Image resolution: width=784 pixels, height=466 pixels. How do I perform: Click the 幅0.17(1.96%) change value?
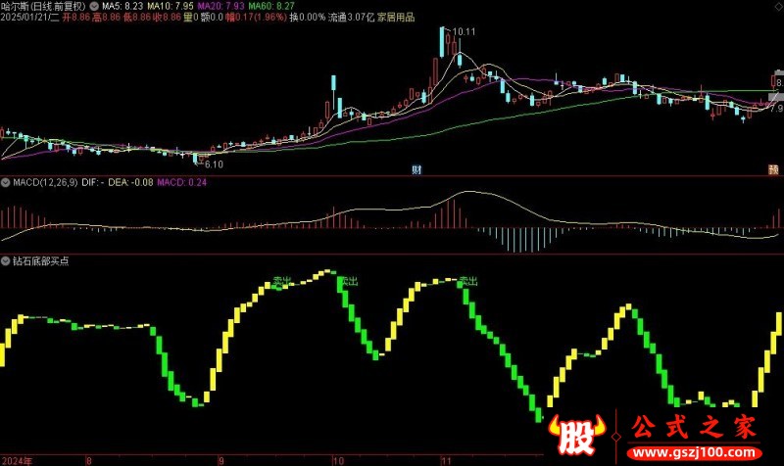pos(256,18)
